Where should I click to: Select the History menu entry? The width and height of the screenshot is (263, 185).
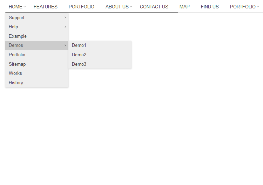tap(16, 83)
